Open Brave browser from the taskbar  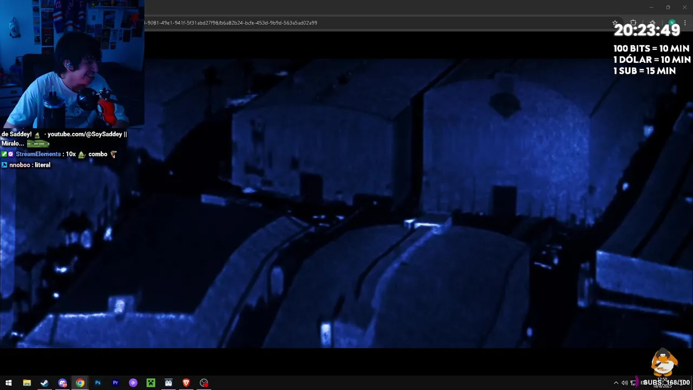(x=186, y=383)
